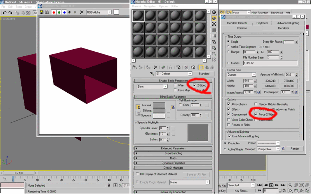Click the sample type sphere icon
The height and width of the screenshot is (194, 311).
point(214,12)
